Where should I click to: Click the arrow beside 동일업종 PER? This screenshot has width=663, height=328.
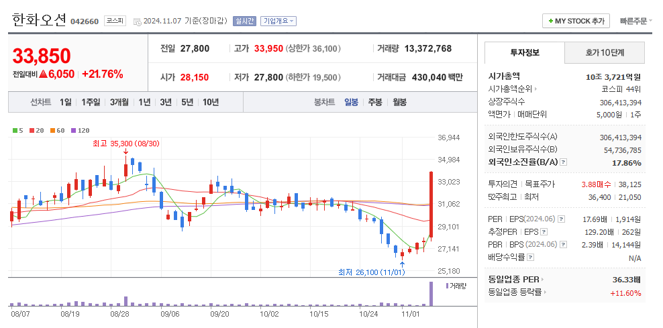(x=542, y=280)
